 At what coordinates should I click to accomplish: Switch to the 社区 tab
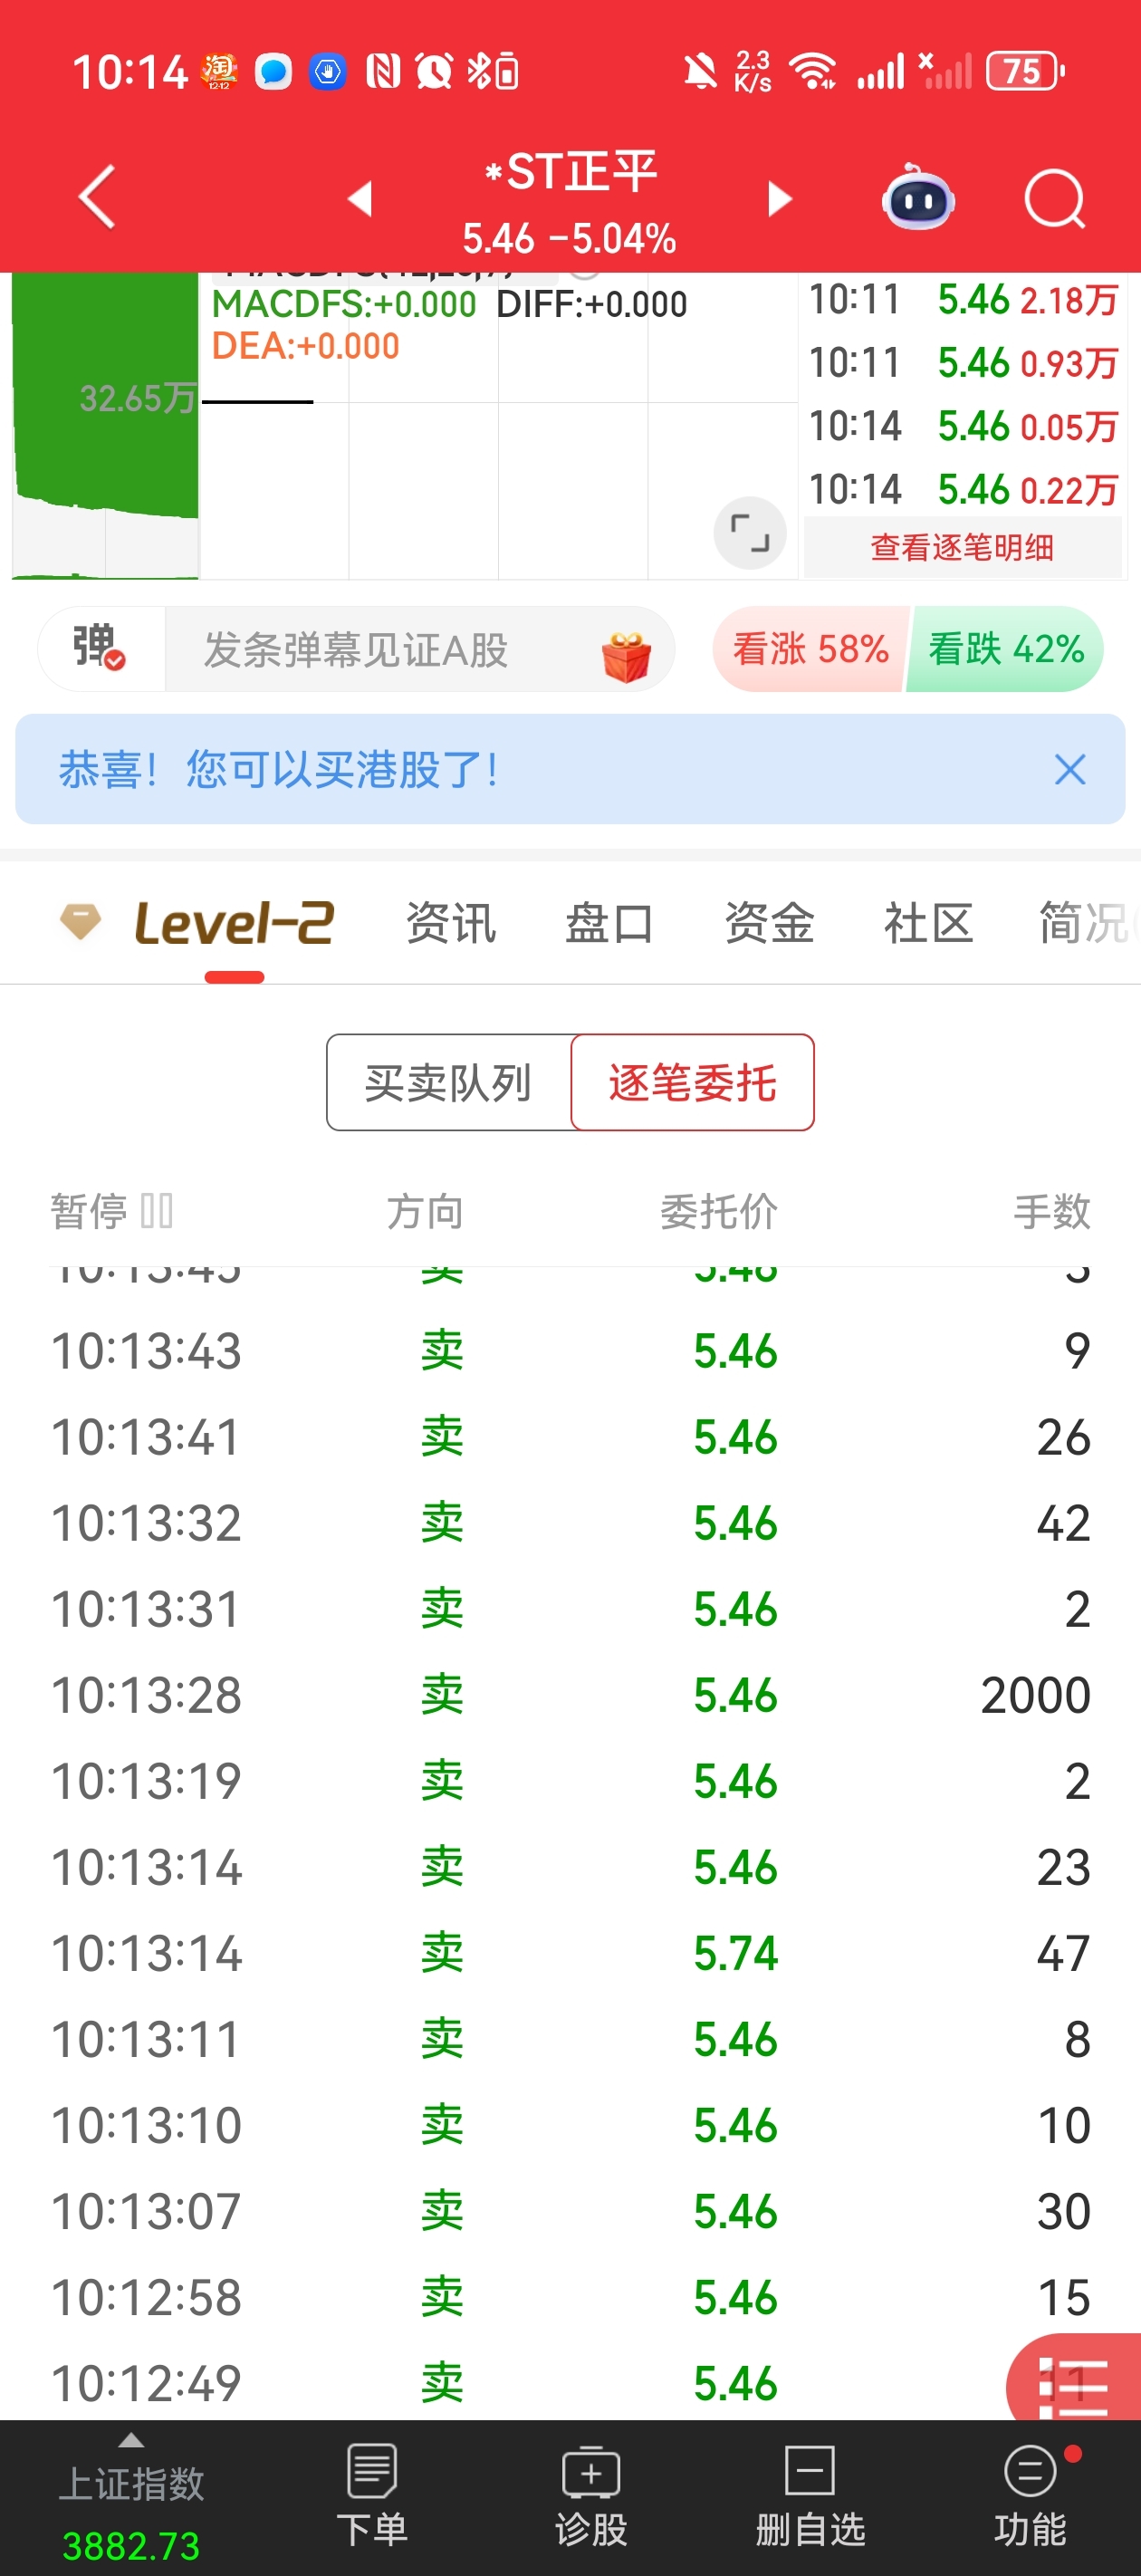pos(928,922)
